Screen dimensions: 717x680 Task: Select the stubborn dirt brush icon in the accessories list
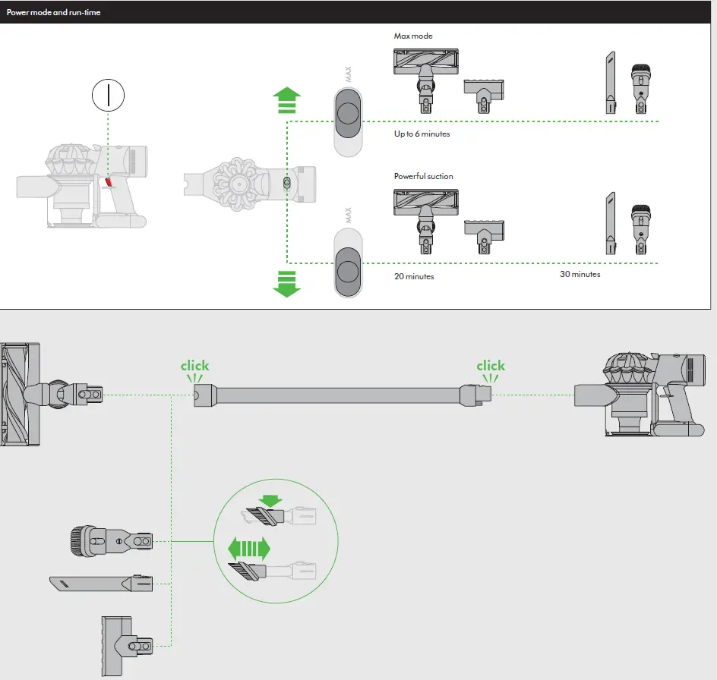point(110,540)
